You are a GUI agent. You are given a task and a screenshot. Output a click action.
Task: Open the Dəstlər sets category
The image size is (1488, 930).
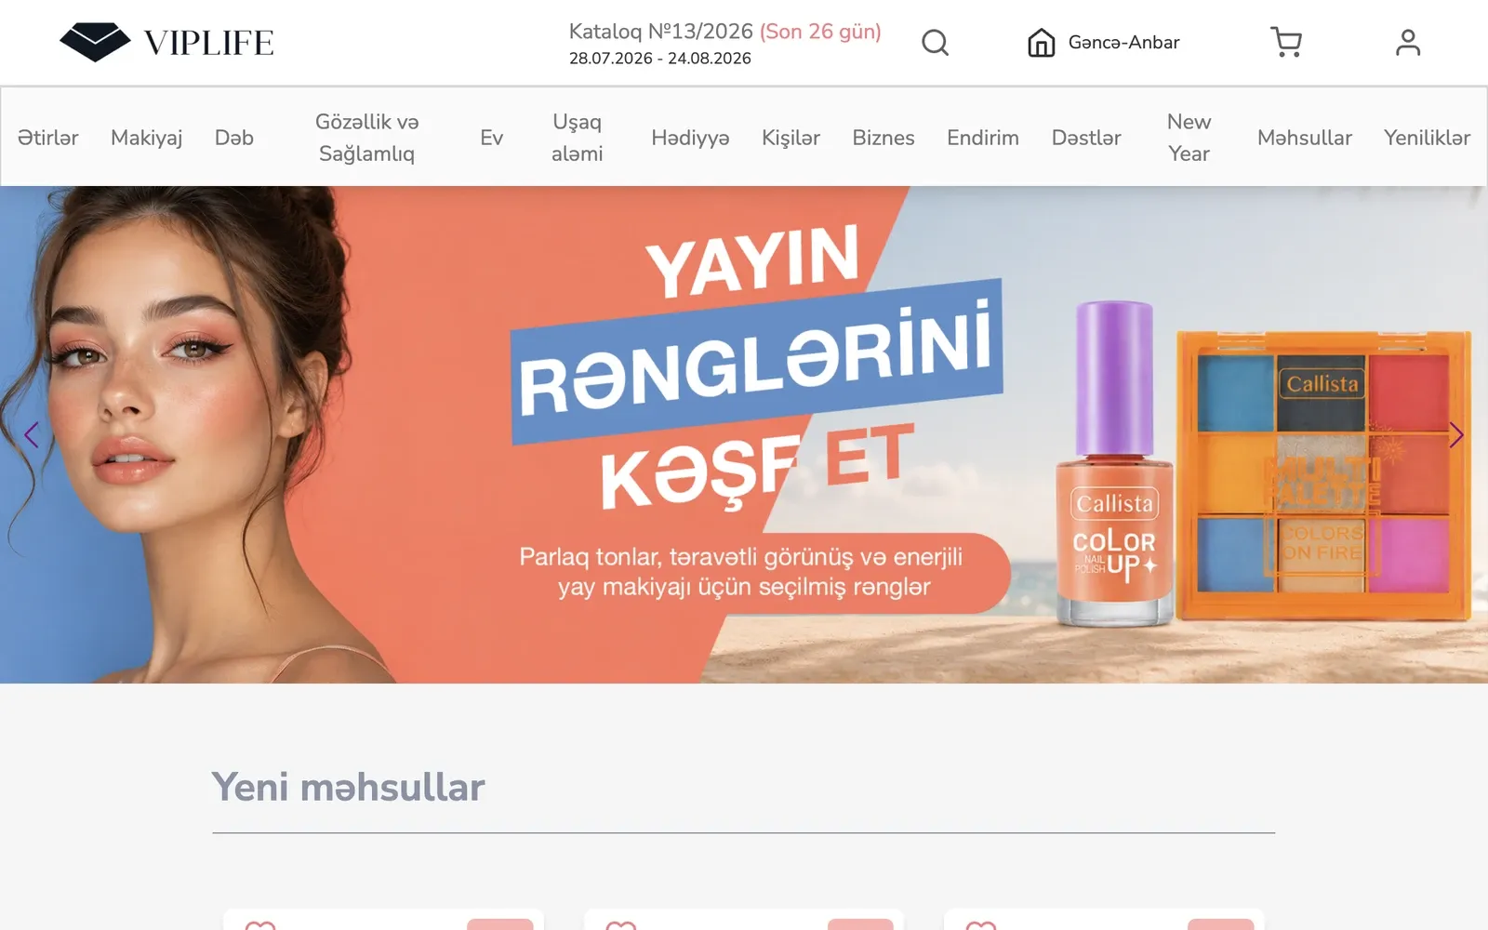click(x=1086, y=138)
